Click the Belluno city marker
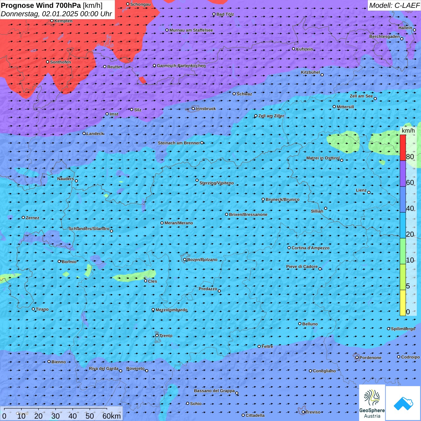This screenshot has height=421, width=421. [x=300, y=324]
